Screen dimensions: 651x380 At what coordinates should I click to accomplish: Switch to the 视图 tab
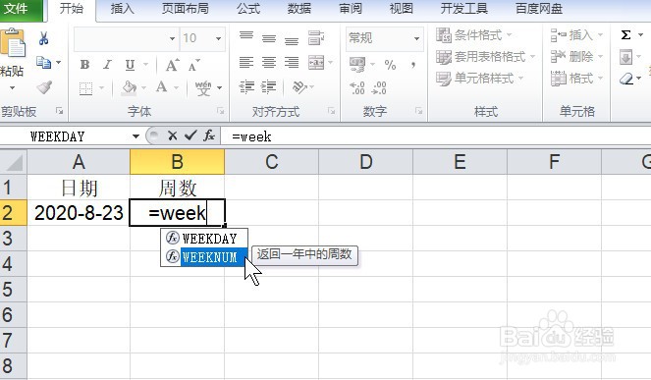(x=401, y=9)
